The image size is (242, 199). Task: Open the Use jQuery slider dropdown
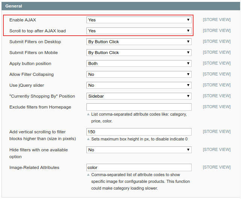tap(139, 85)
